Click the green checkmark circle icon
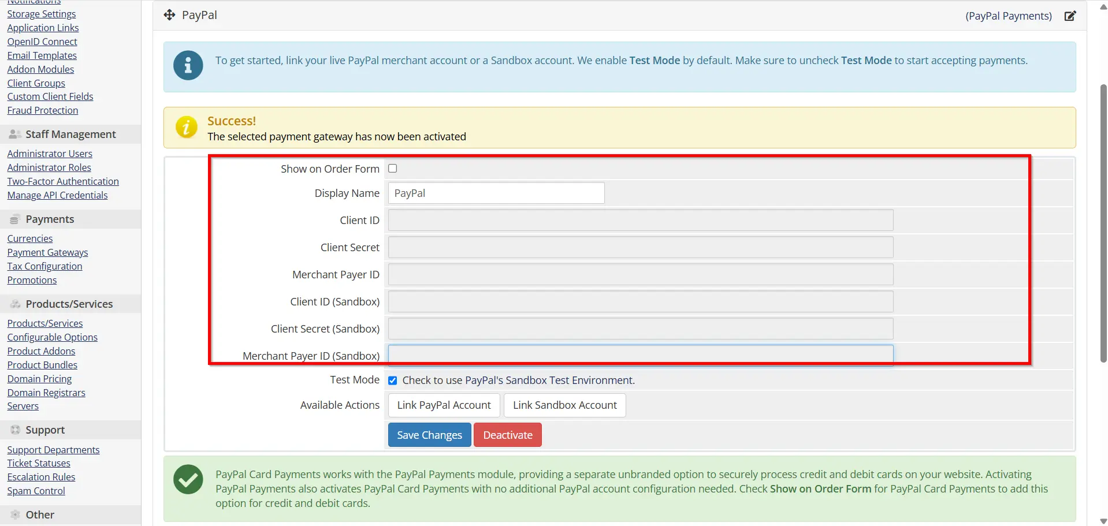This screenshot has width=1108, height=526. [x=188, y=479]
